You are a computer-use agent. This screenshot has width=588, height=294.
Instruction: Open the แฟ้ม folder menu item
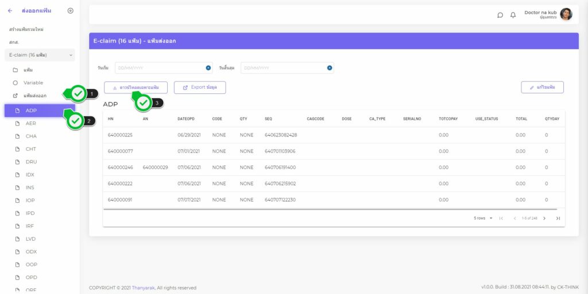[x=28, y=70]
